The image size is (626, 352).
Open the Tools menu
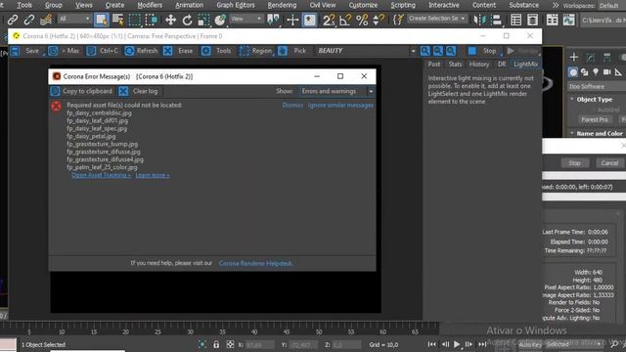click(x=24, y=5)
